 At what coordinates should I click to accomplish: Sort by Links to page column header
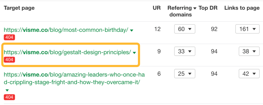pos(242,8)
